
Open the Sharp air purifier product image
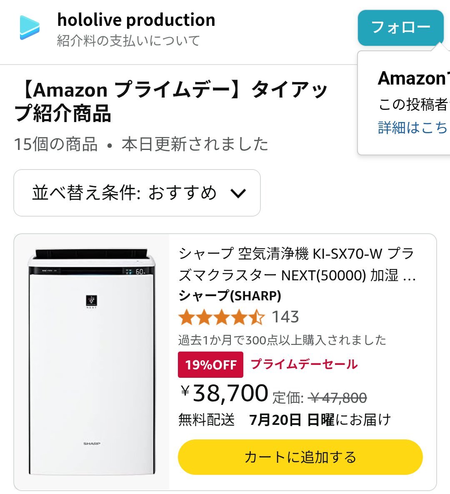point(91,362)
